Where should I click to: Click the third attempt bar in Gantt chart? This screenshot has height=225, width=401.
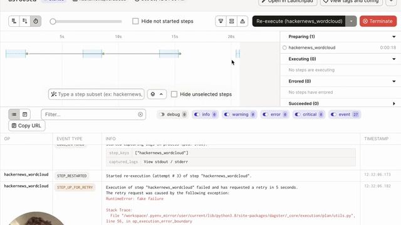pyautogui.click(x=169, y=54)
